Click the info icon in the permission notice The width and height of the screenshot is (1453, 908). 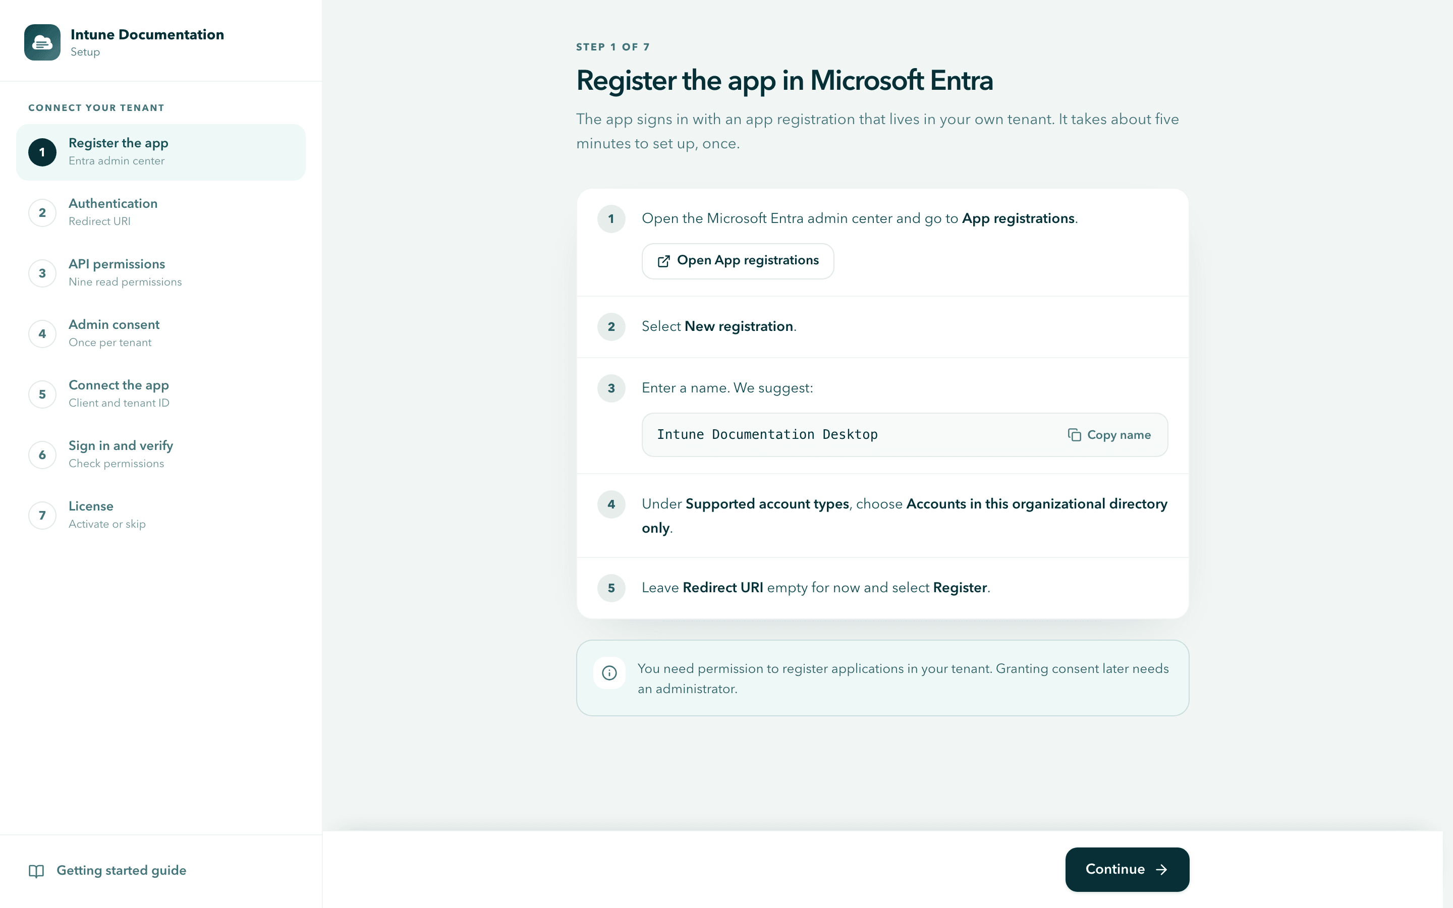[x=609, y=672]
